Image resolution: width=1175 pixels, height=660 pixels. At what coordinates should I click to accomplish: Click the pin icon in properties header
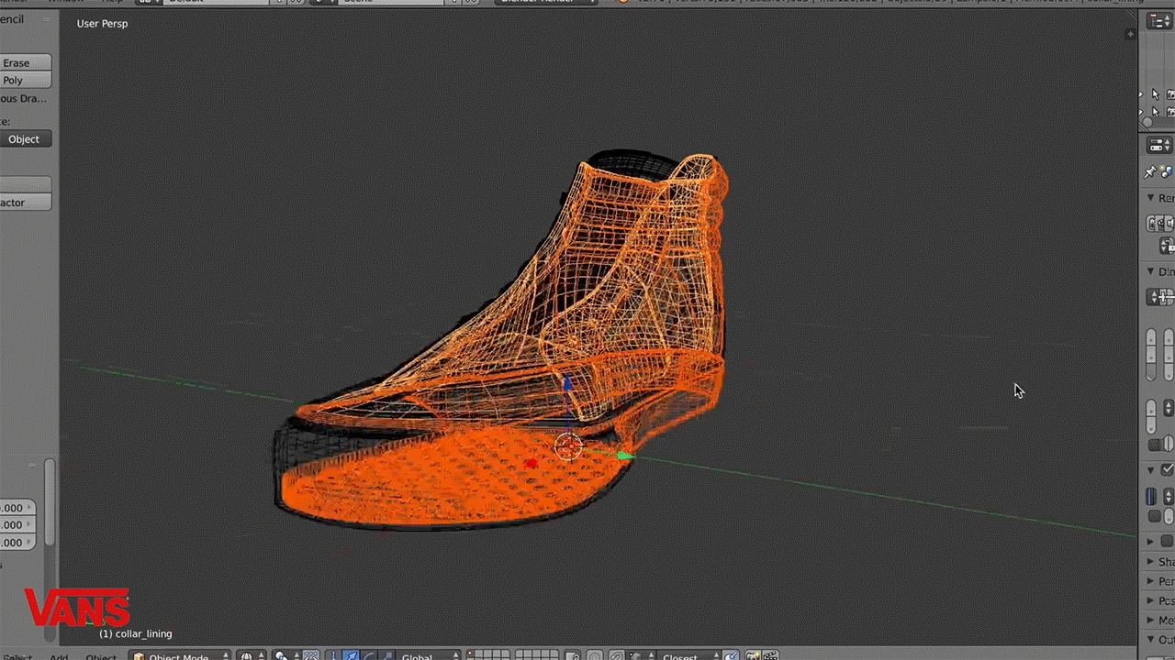1149,171
